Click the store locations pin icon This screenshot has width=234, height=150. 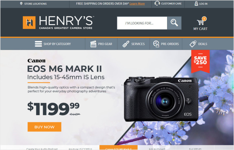pyautogui.click(x=21, y=4)
